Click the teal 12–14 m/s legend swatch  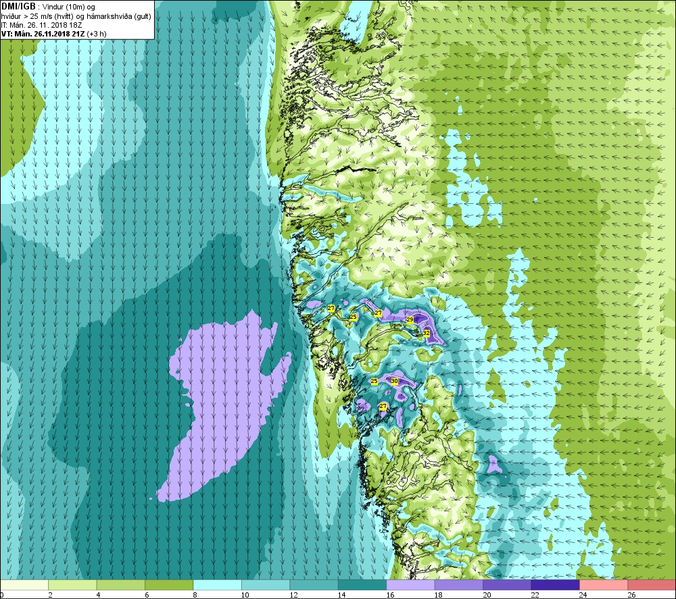click(314, 585)
